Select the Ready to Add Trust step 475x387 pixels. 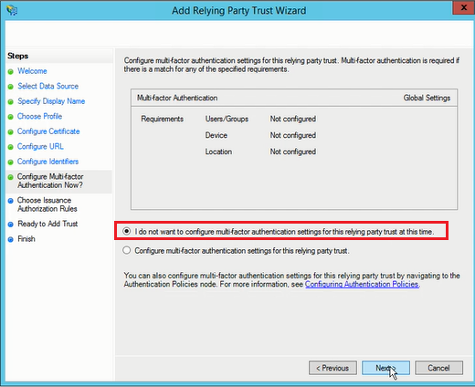47,224
